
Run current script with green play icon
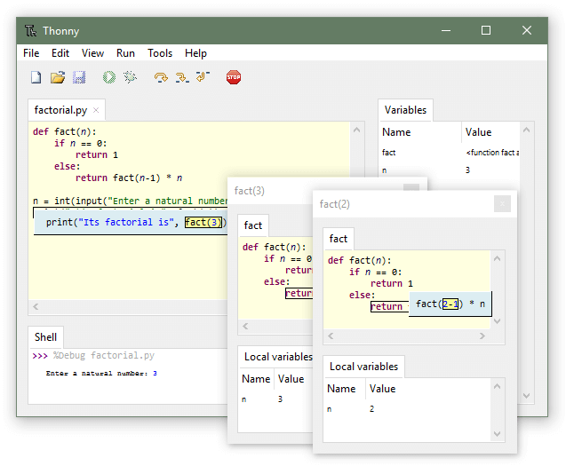[x=109, y=78]
